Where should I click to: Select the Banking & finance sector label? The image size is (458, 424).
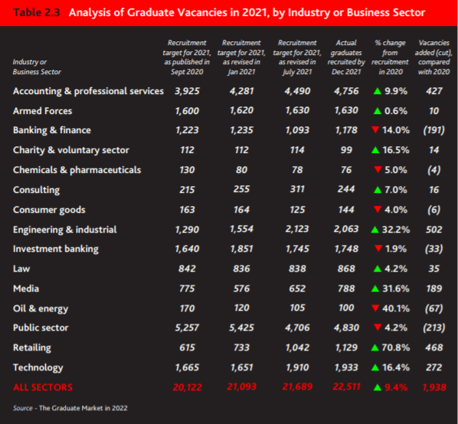[52, 130]
